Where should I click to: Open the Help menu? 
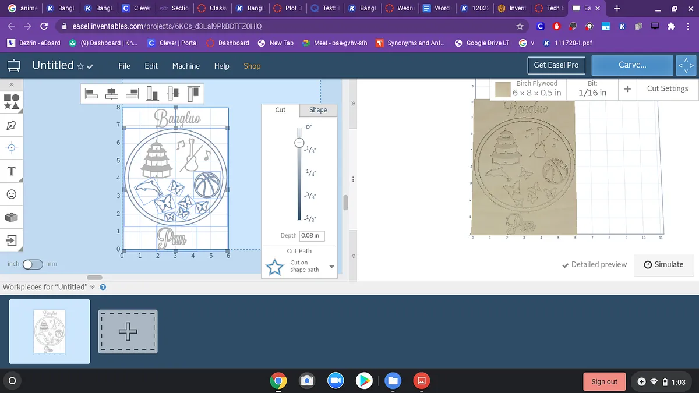coord(221,66)
